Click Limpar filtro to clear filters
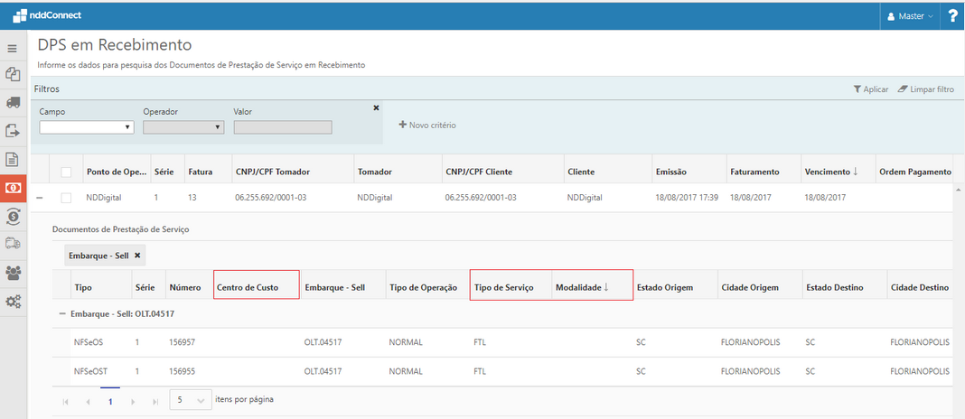 pyautogui.click(x=926, y=89)
